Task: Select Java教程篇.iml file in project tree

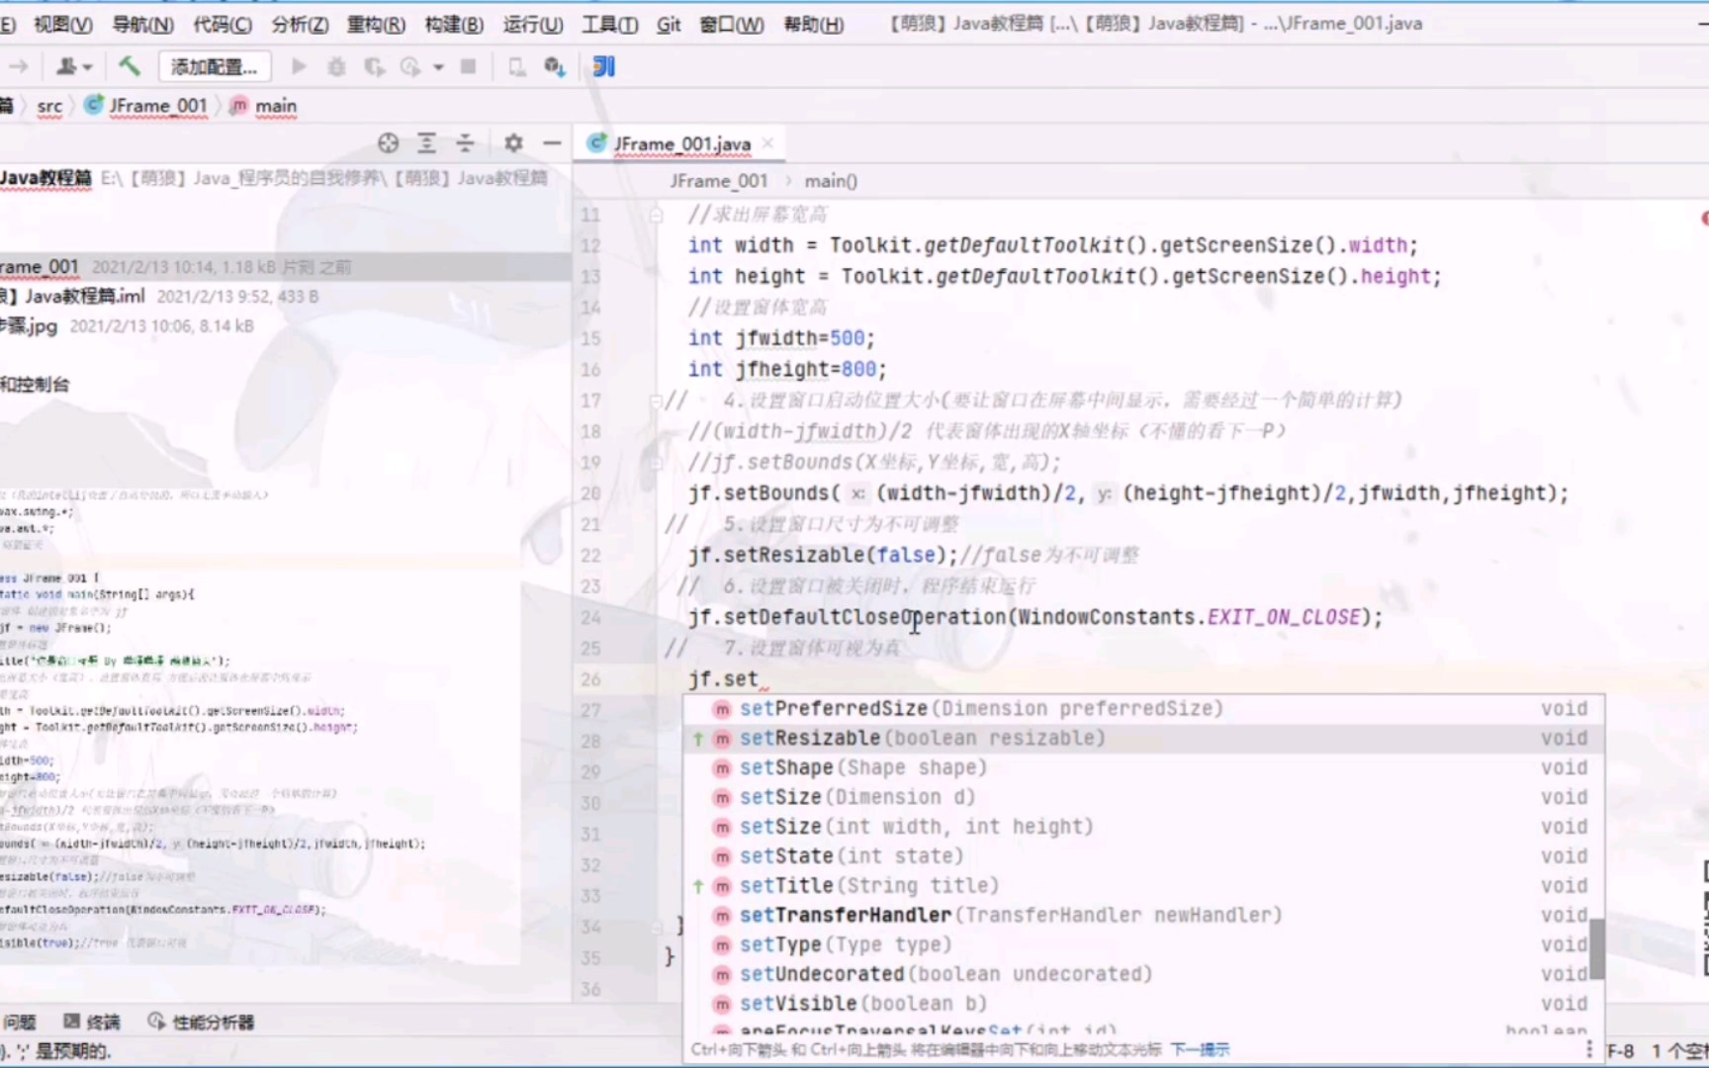Action: [286, 297]
